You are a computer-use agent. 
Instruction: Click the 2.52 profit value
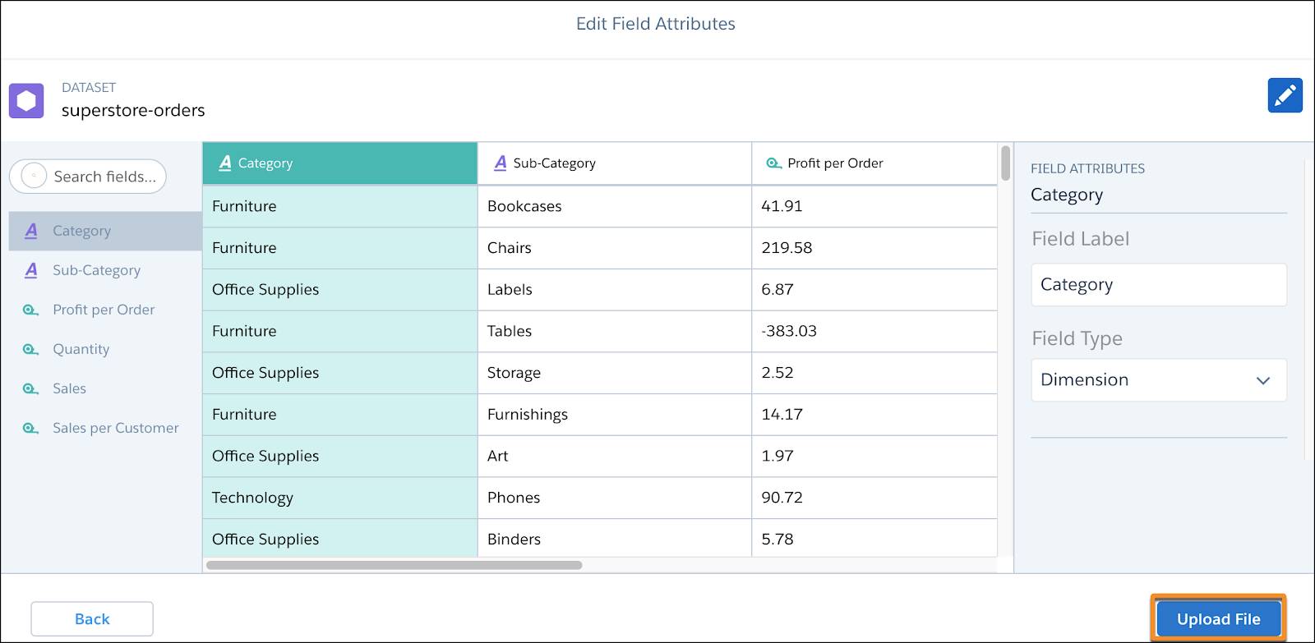pos(777,373)
